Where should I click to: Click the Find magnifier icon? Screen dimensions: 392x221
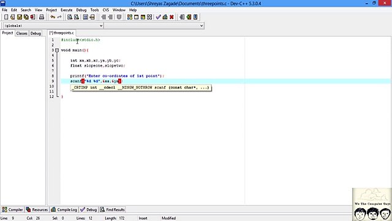[70, 17]
